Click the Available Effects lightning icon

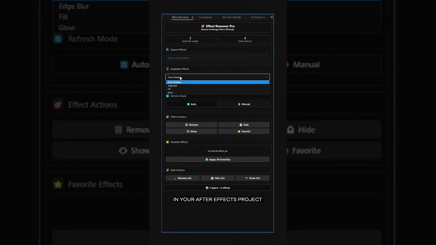[x=168, y=69]
